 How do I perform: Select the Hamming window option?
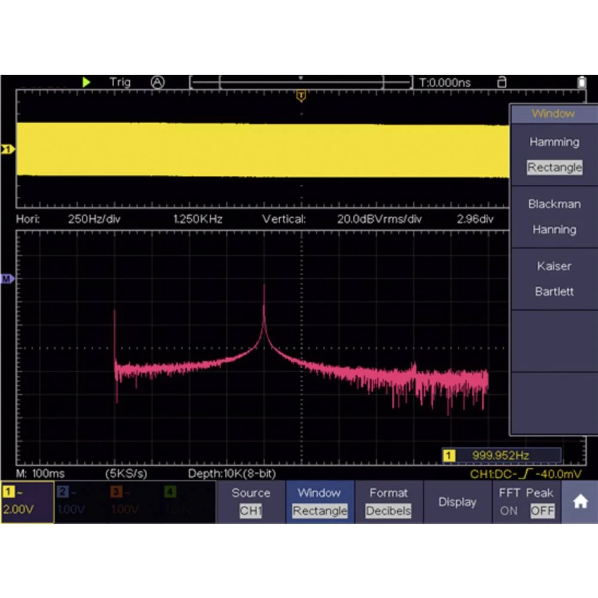tap(554, 142)
